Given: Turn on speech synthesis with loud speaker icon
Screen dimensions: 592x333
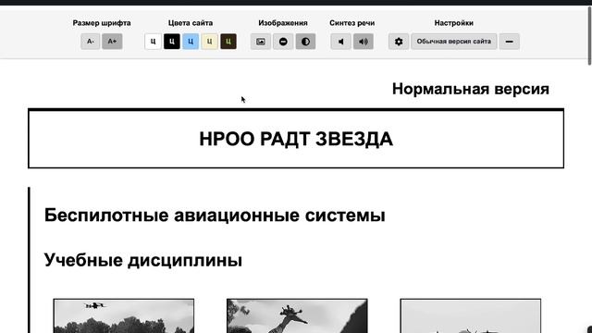Looking at the screenshot, I should [364, 42].
